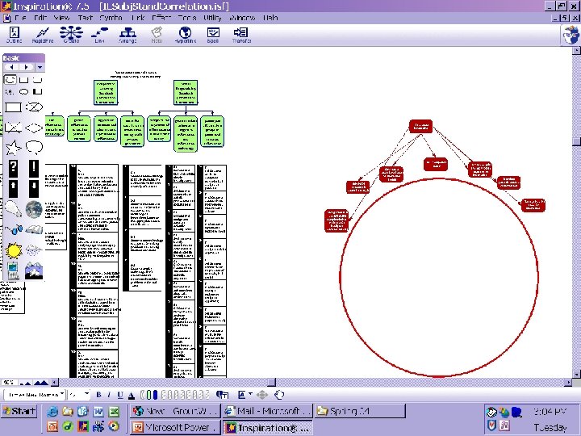
Task: Select the top red node in diagram
Action: [x=420, y=126]
